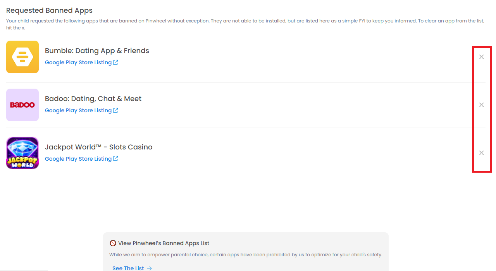This screenshot has width=496, height=271.
Task: Click the red prohibited icon on banned list card
Action: [113, 243]
